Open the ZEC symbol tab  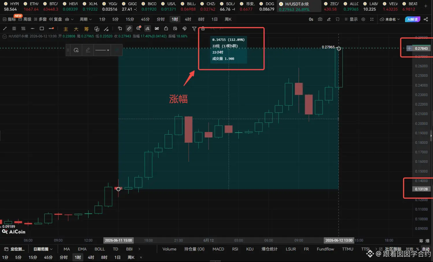pyautogui.click(x=331, y=6)
